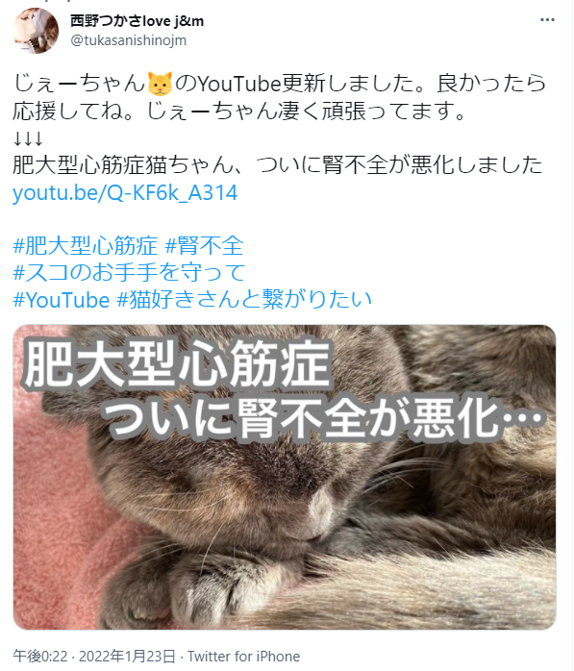Click the 肥大型心筋症 title overlay on the photo
The image size is (574, 671).
click(177, 363)
